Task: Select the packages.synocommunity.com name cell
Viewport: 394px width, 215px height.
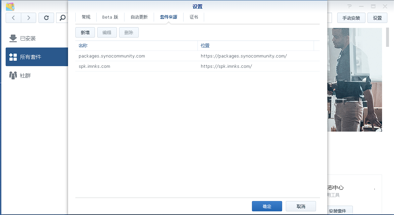Action: click(x=136, y=56)
